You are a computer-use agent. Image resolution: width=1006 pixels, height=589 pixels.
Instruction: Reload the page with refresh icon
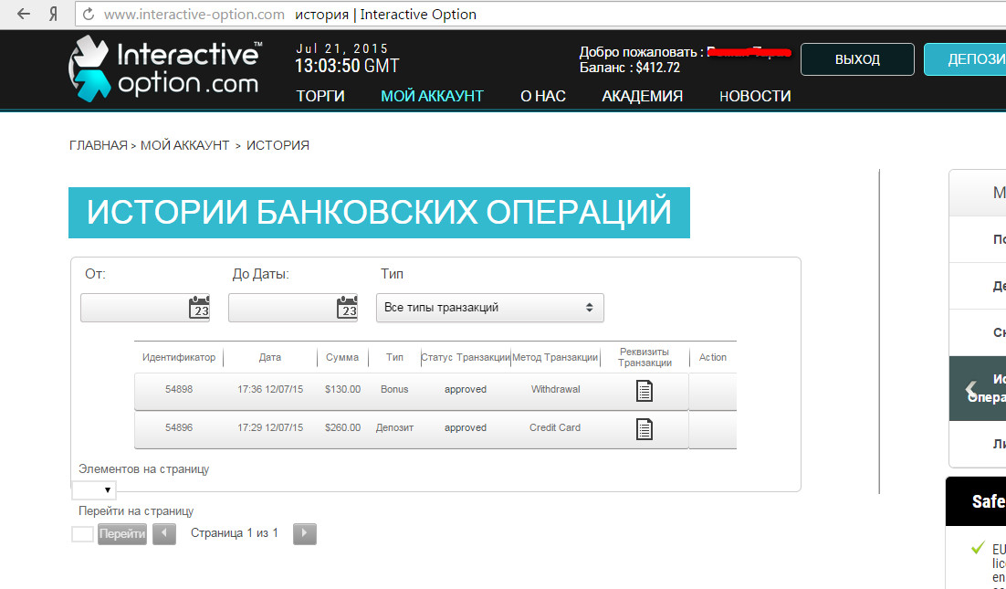pos(89,14)
